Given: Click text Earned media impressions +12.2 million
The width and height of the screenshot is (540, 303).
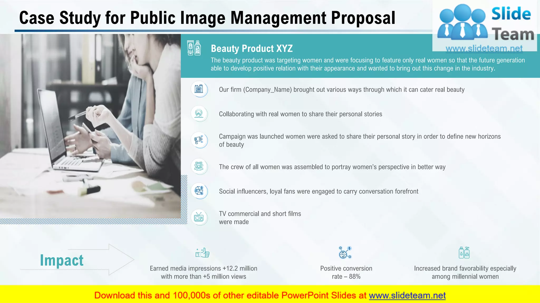Looking at the screenshot, I should coord(204,272).
